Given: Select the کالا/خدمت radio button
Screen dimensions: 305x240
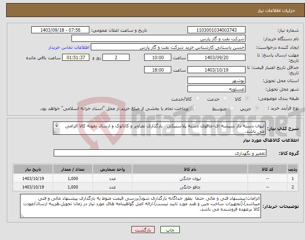Looking at the screenshot, I should [198, 98].
